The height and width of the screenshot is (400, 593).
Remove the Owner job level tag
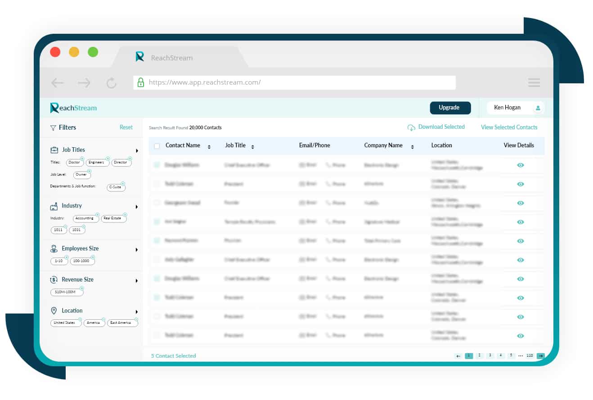click(x=89, y=171)
